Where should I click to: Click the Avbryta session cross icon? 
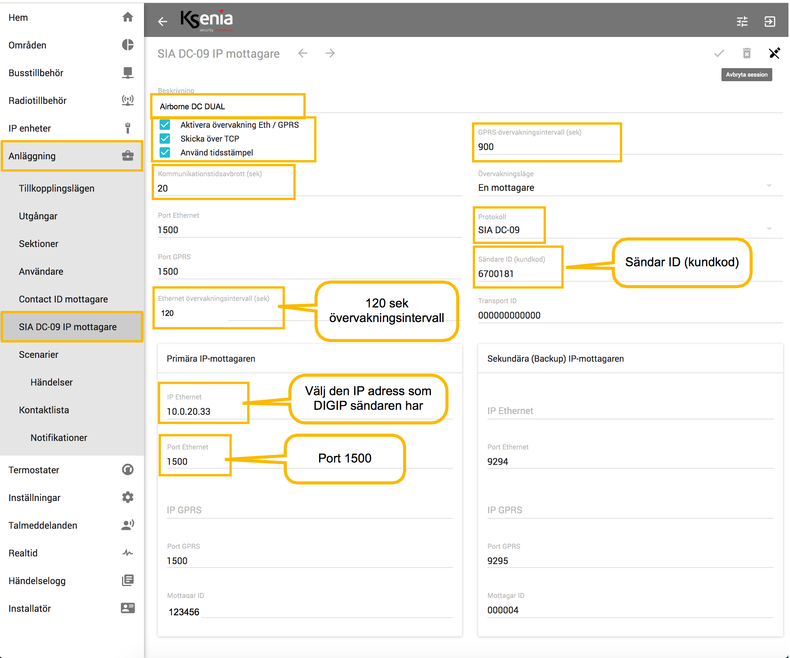click(x=774, y=53)
